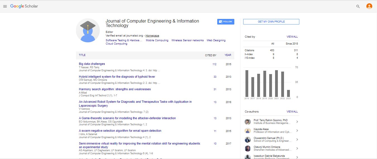Select the Cloud Computing interest tag
377x159 pixels.
pyautogui.click(x=116, y=44)
